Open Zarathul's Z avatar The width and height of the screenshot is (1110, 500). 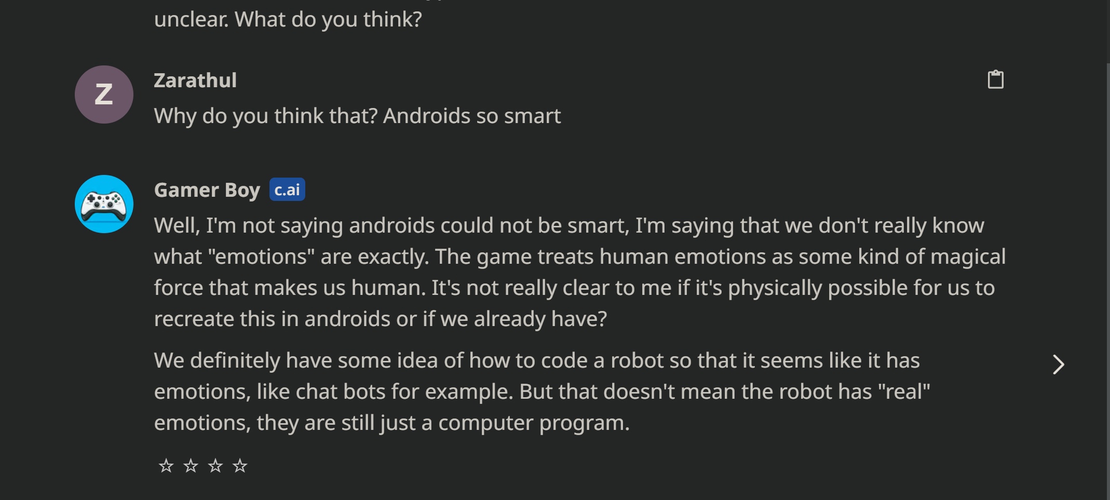pyautogui.click(x=104, y=94)
